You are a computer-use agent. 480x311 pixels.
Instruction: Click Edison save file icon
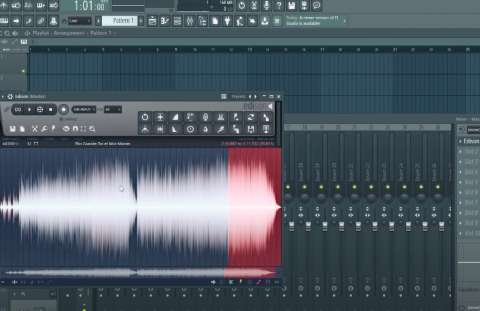[x=12, y=129]
